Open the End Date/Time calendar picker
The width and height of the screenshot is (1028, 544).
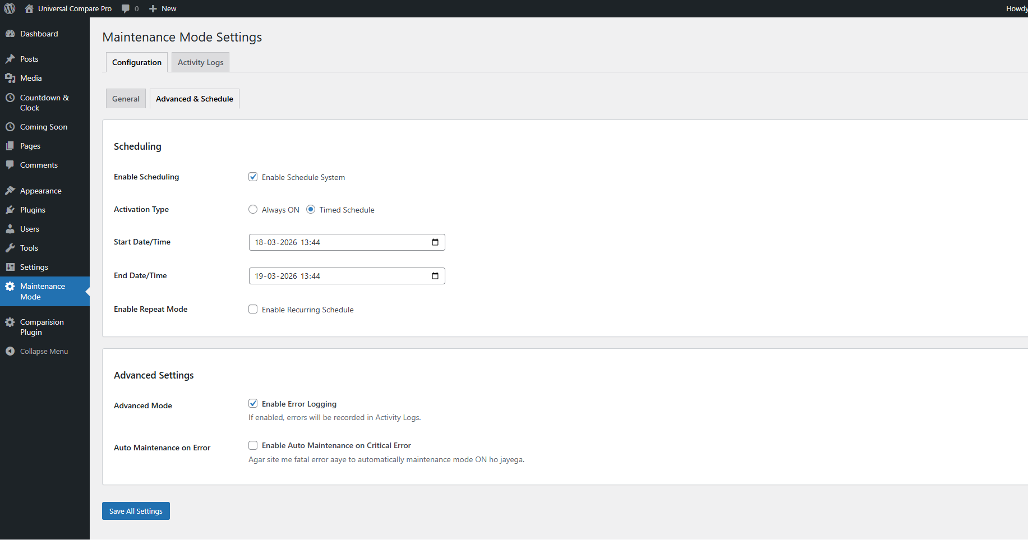pyautogui.click(x=435, y=276)
